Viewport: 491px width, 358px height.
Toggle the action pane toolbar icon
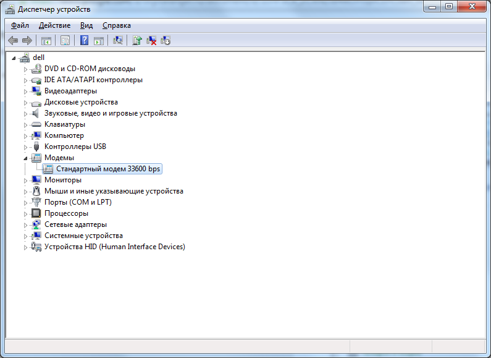pyautogui.click(x=99, y=40)
